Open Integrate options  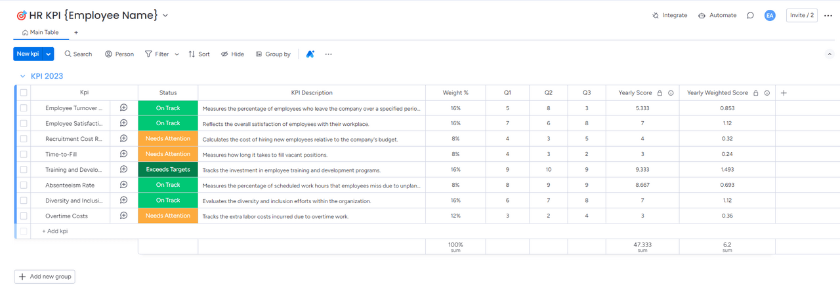[x=669, y=16]
